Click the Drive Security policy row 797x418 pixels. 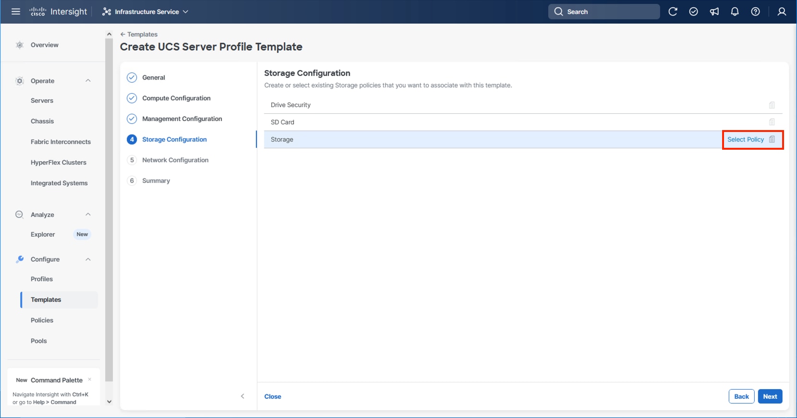(523, 105)
